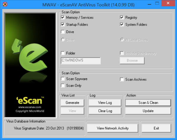Open View Network Activity

(113, 128)
